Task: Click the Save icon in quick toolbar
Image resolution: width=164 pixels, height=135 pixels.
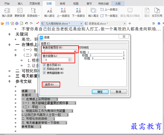Action: click(7, 24)
